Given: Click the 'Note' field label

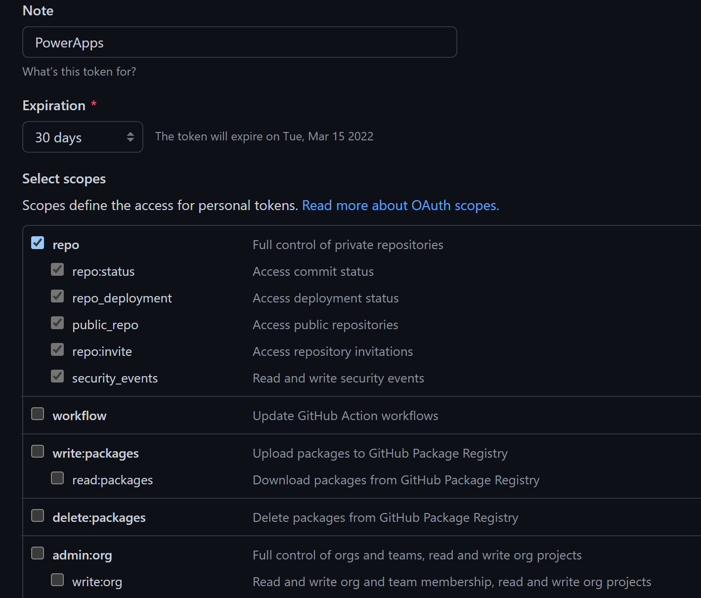Looking at the screenshot, I should pos(38,11).
